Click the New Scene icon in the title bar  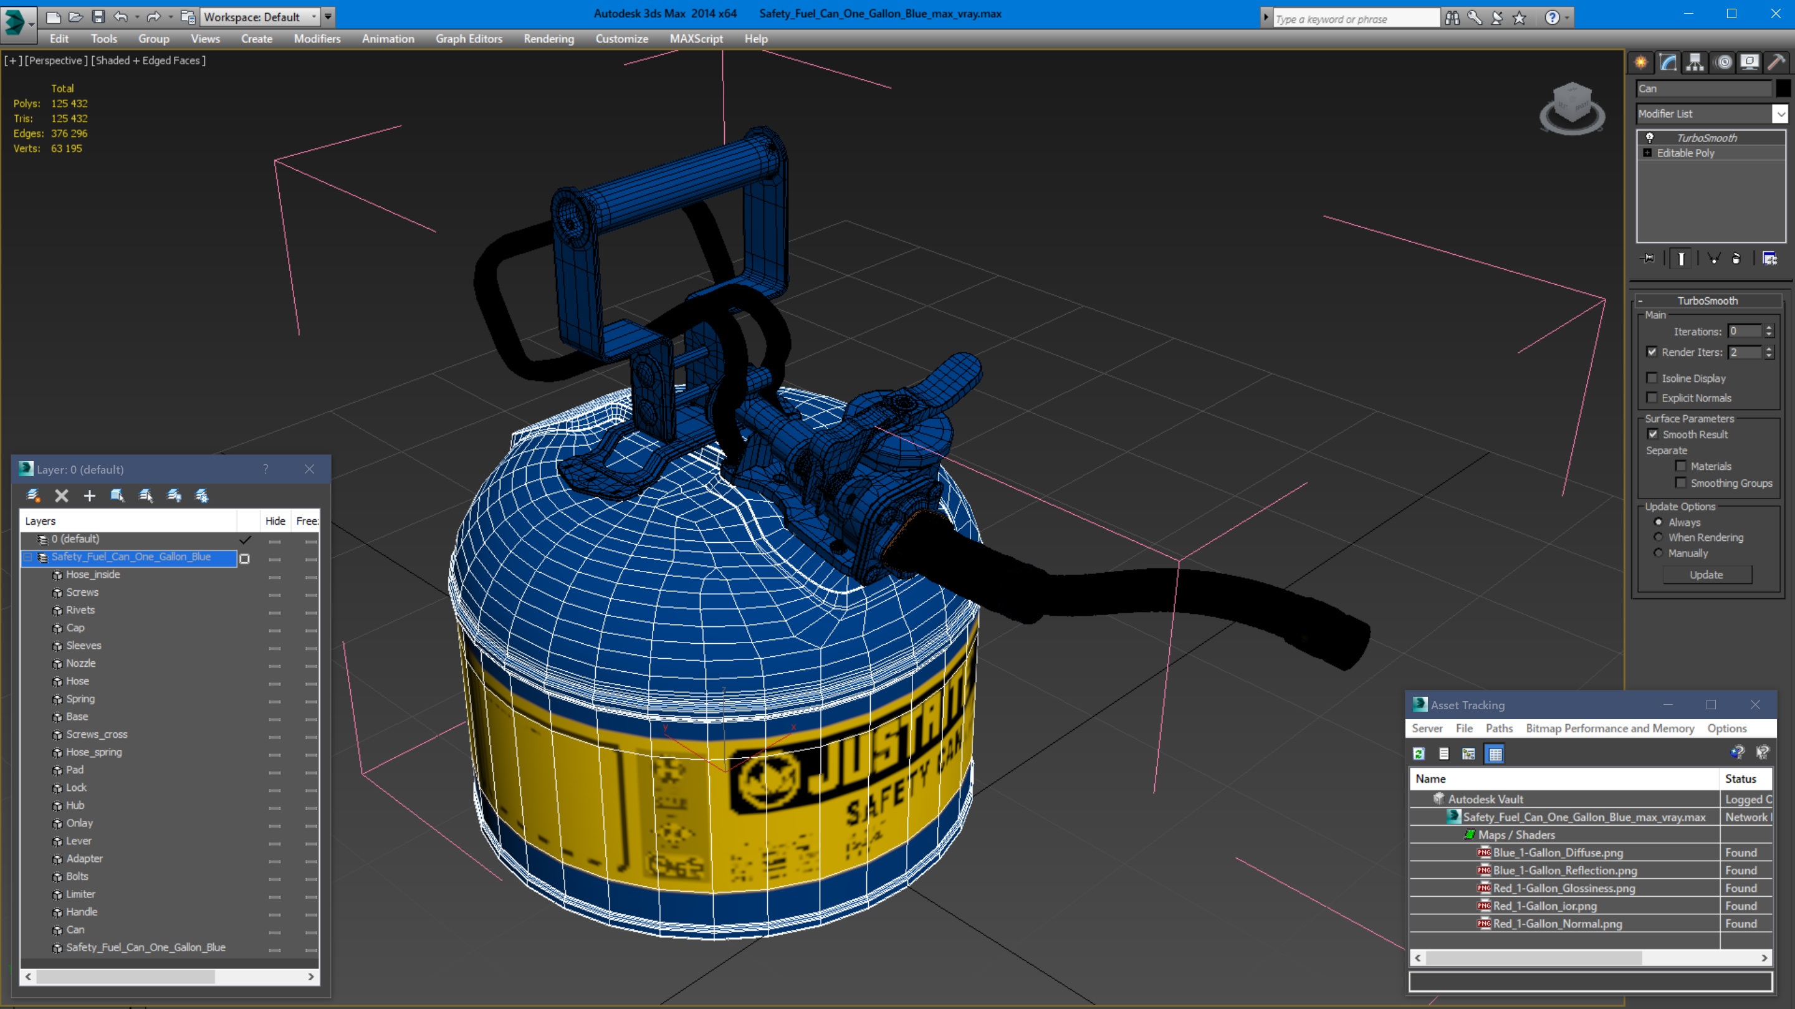pos(54,17)
